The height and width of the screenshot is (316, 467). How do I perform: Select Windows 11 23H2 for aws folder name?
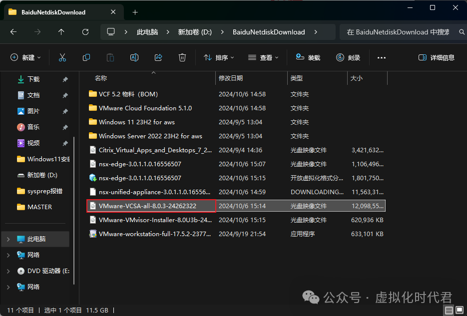137,122
